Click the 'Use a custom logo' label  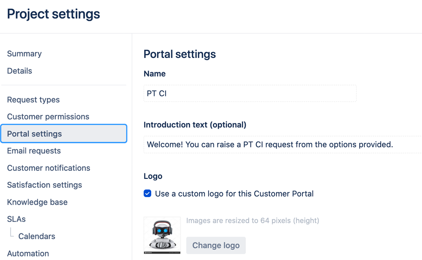tap(234, 194)
